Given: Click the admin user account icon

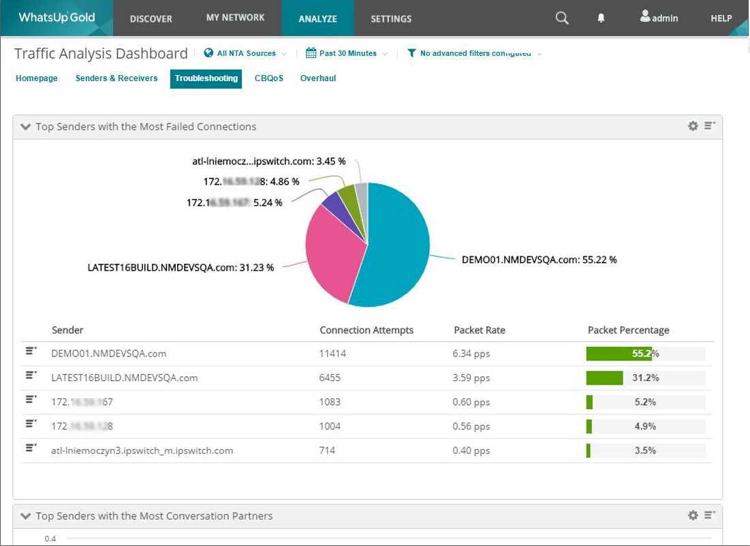Looking at the screenshot, I should pyautogui.click(x=645, y=17).
